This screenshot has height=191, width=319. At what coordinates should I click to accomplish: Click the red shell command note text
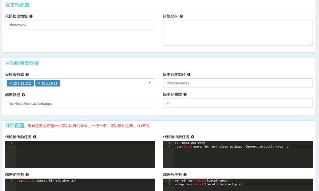[88, 126]
